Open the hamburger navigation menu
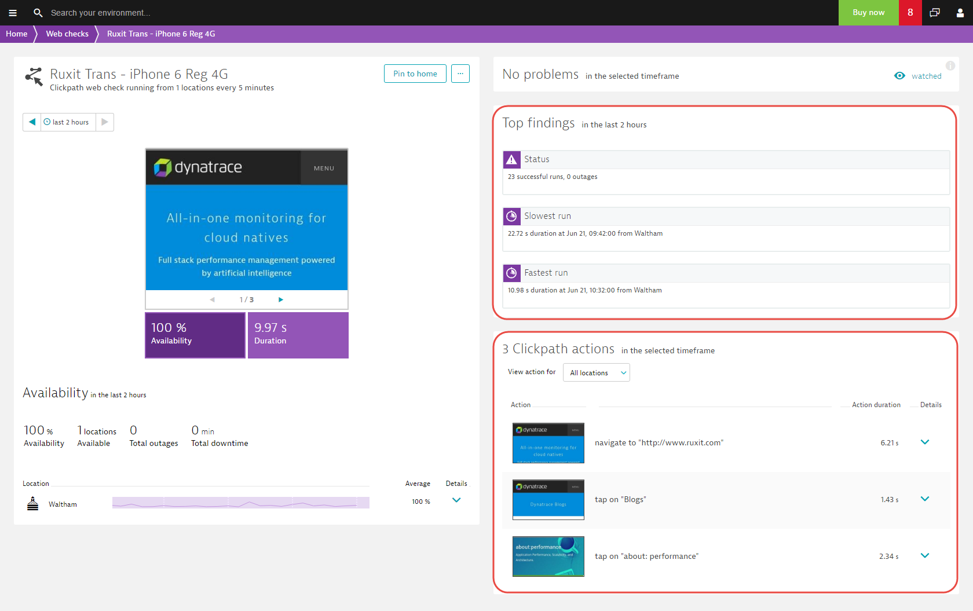Image resolution: width=973 pixels, height=611 pixels. coord(13,13)
